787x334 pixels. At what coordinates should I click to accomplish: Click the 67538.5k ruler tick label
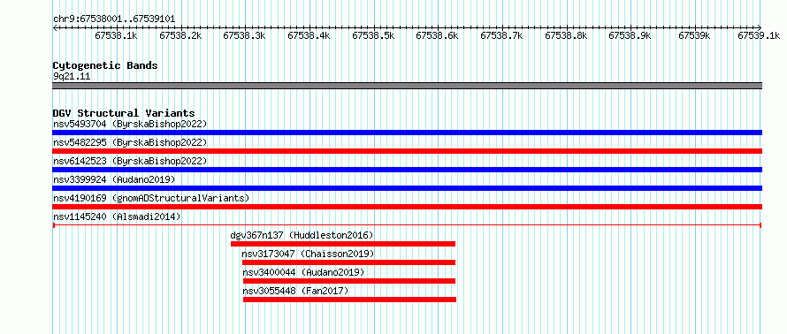pos(373,35)
